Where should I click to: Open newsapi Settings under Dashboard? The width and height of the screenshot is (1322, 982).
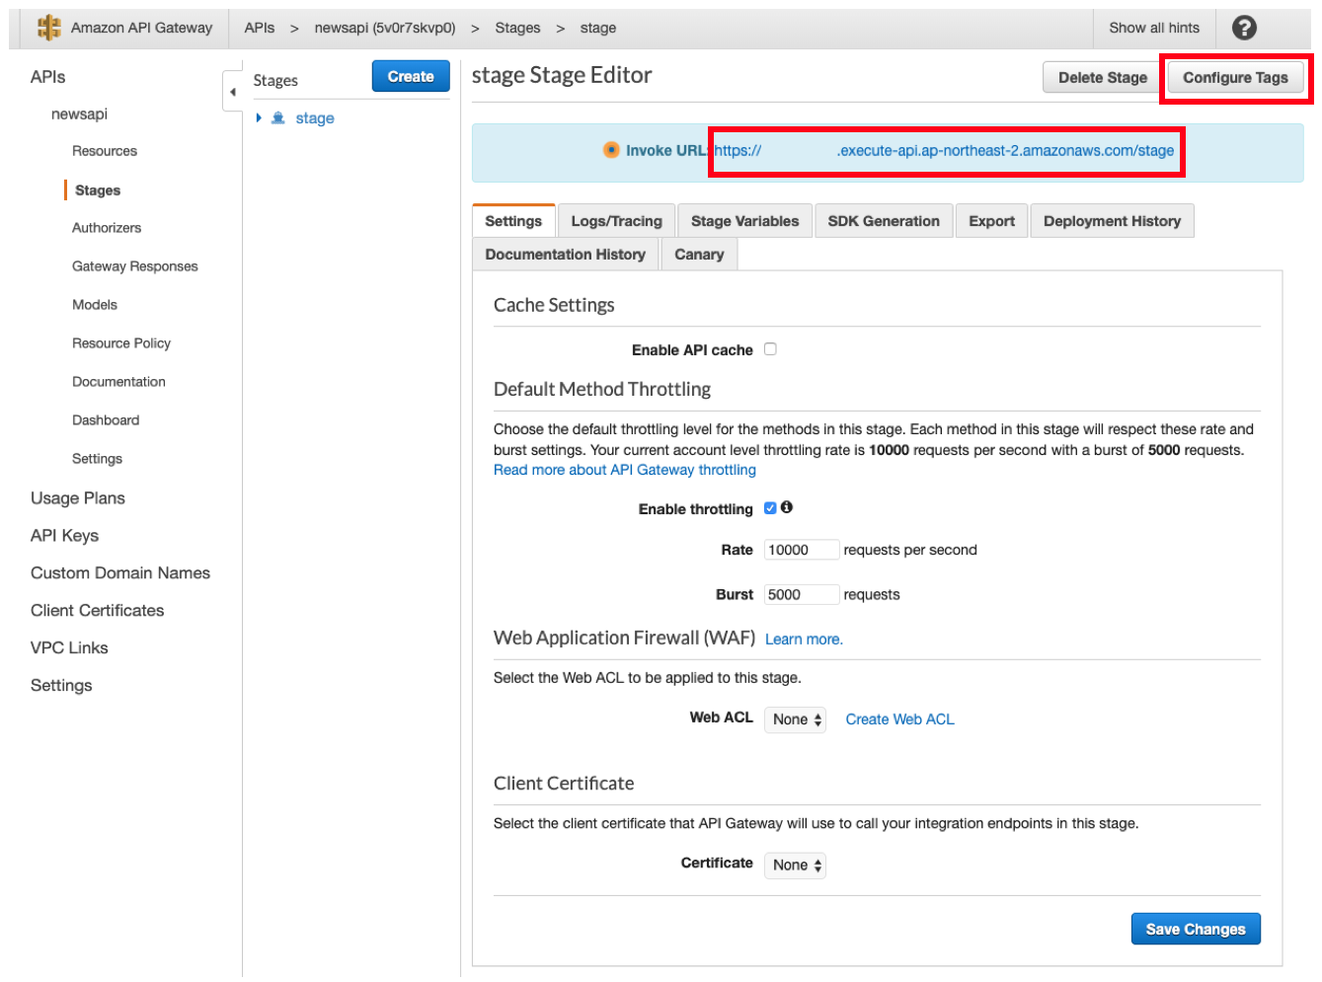click(97, 459)
